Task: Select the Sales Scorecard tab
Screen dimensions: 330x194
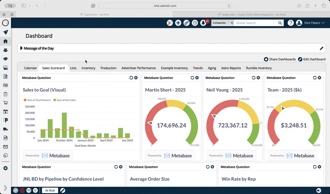Action: pos(54,68)
